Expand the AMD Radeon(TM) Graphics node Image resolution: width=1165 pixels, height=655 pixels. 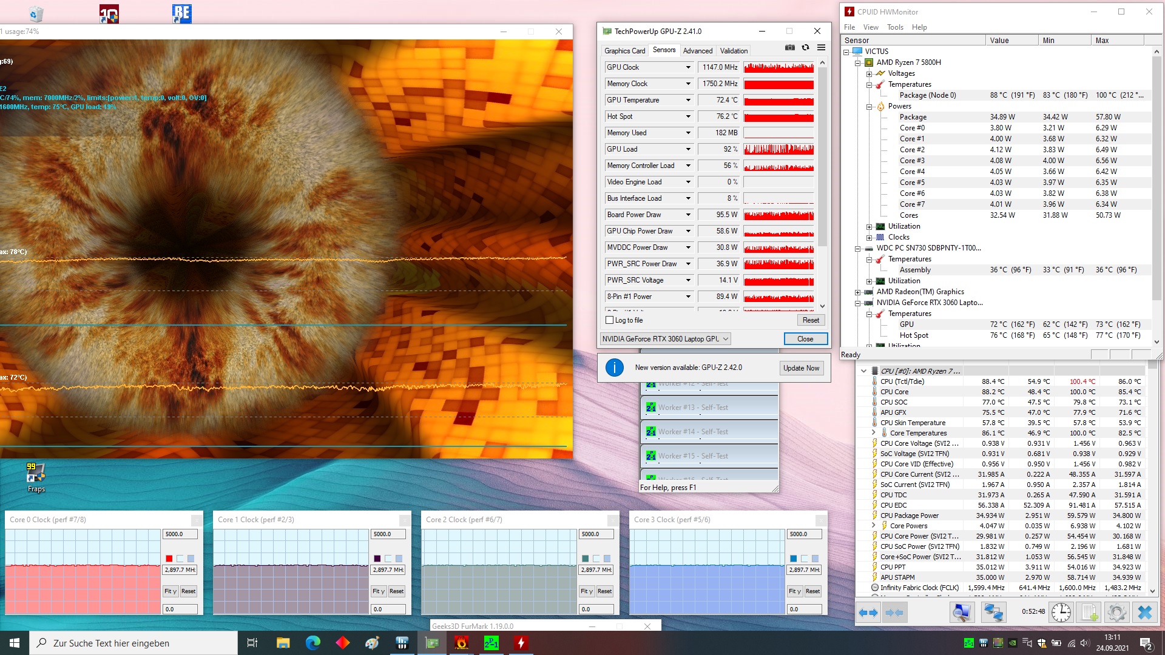(858, 292)
